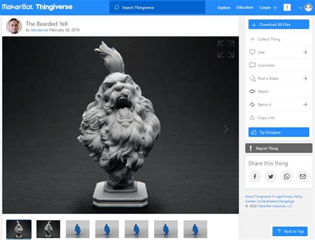The height and width of the screenshot is (240, 315).
Task: Open the Comment option
Action: (x=278, y=65)
